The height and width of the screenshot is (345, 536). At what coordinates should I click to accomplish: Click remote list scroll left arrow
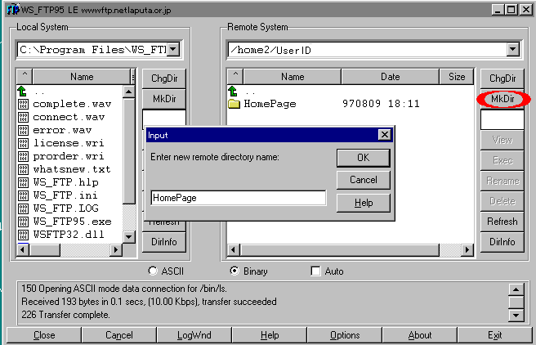[234, 250]
